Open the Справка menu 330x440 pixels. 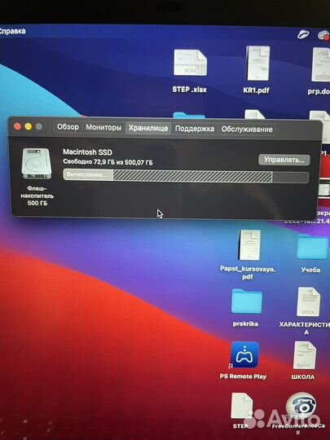(12, 31)
